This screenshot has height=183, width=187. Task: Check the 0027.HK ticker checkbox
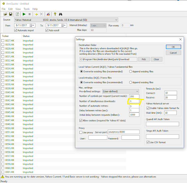click(3, 41)
